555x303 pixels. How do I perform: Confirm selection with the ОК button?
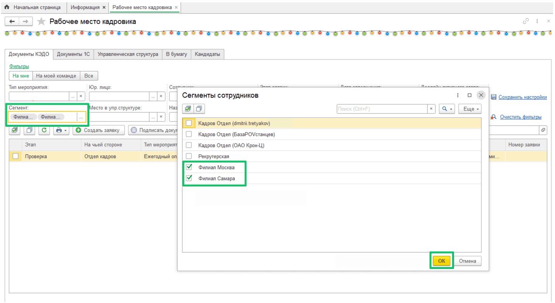(x=441, y=261)
